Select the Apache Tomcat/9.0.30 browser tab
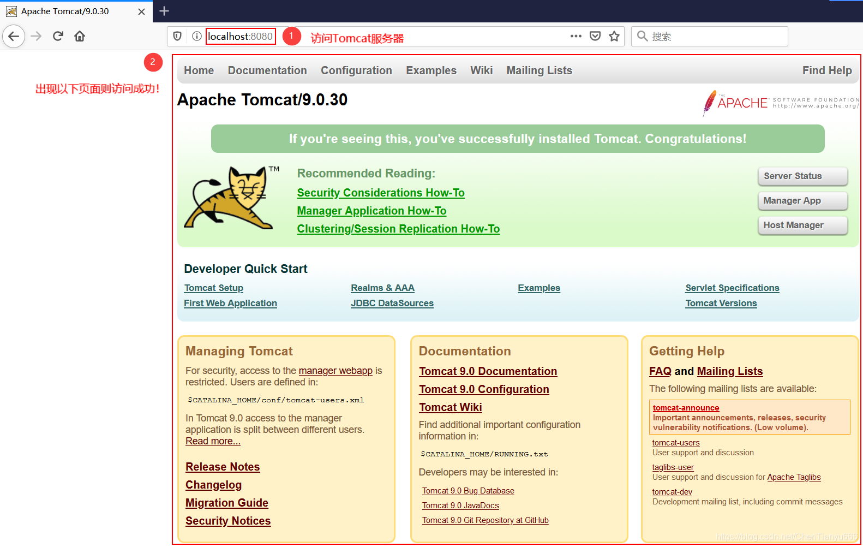This screenshot has width=863, height=547. click(76, 11)
